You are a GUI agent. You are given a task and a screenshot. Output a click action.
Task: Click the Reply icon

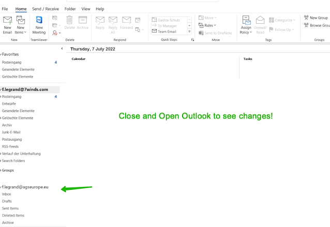[100, 23]
